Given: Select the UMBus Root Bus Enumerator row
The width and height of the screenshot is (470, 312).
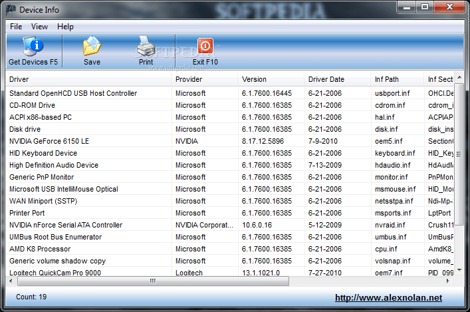Looking at the screenshot, I should click(x=229, y=237).
